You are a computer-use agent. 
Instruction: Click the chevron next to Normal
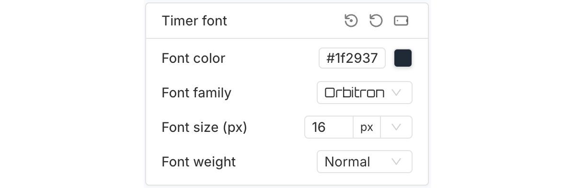(x=396, y=162)
